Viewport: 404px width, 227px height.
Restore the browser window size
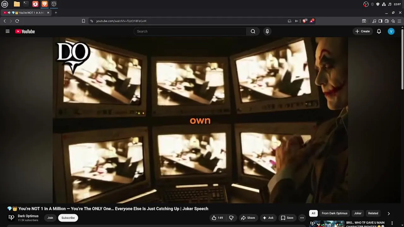pyautogui.click(x=393, y=13)
